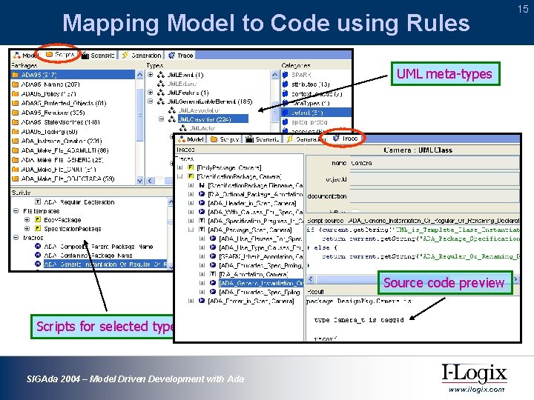534x400 pixels.
Task: Click Packages list scroll down arrow
Action: [139, 181]
